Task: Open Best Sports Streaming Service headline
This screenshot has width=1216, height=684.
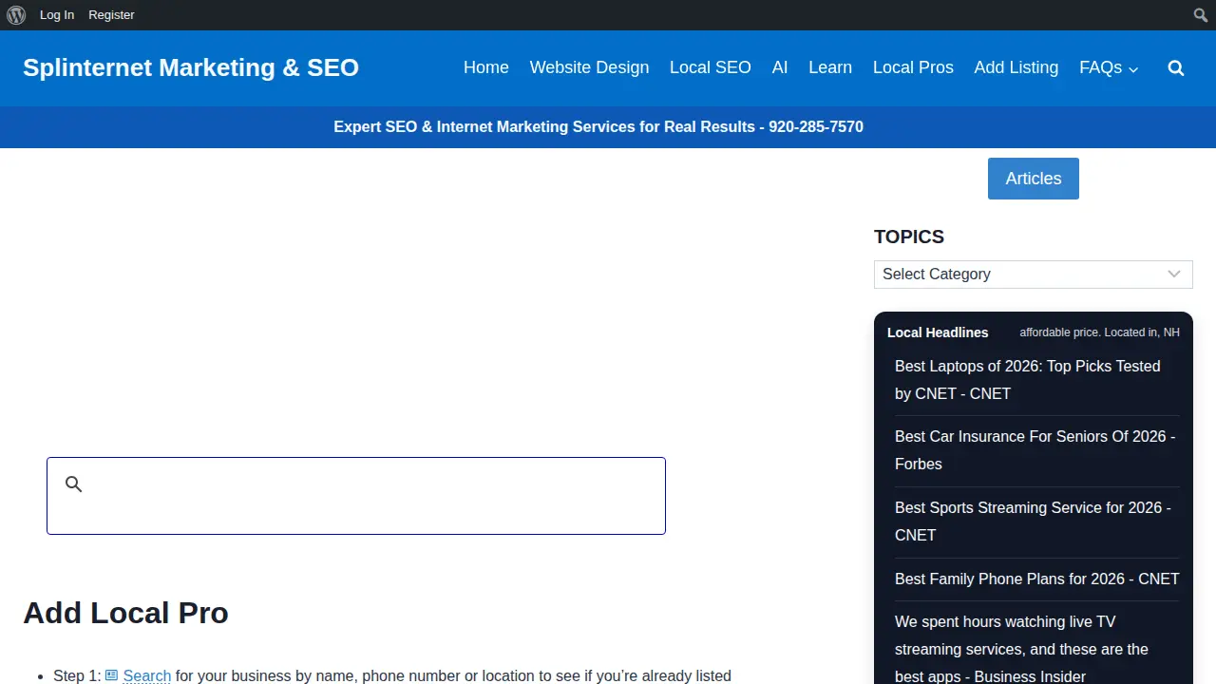Action: tap(1033, 522)
